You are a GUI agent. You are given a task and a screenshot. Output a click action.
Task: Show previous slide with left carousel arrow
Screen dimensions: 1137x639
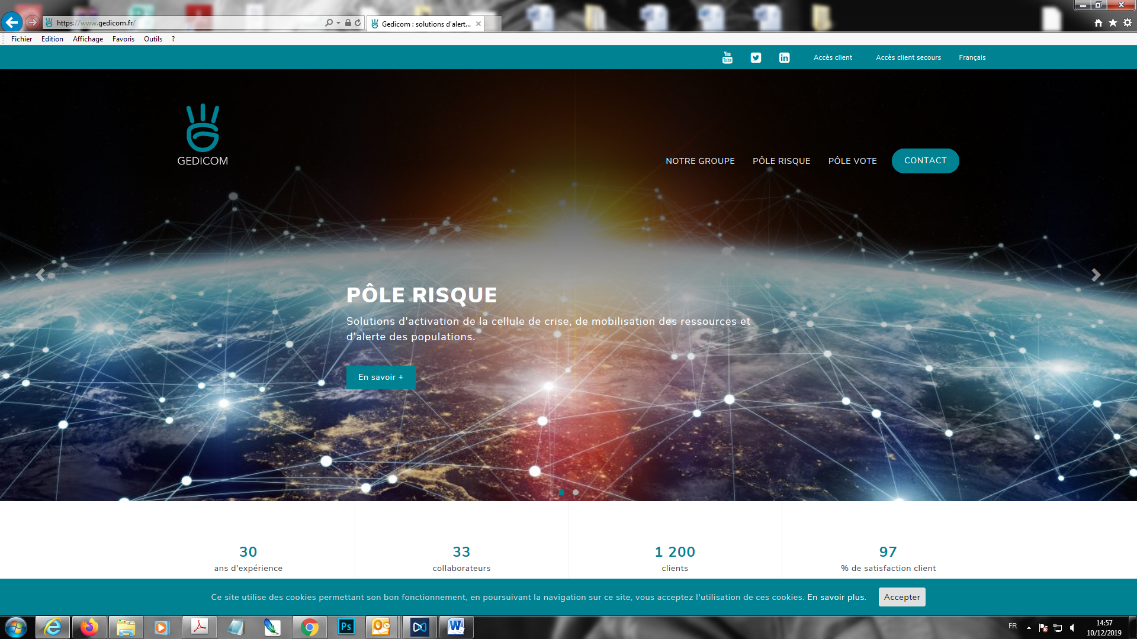[x=40, y=275]
